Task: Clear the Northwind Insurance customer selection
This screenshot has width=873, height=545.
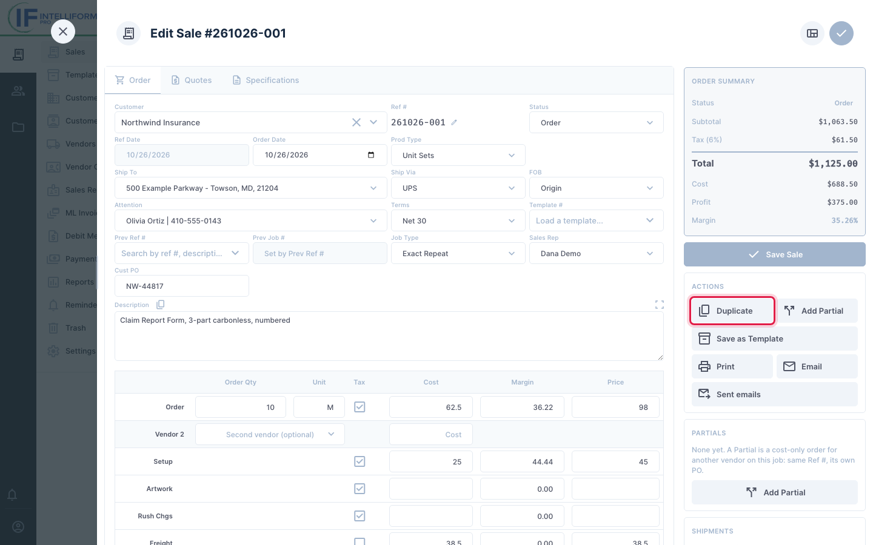Action: (x=356, y=122)
